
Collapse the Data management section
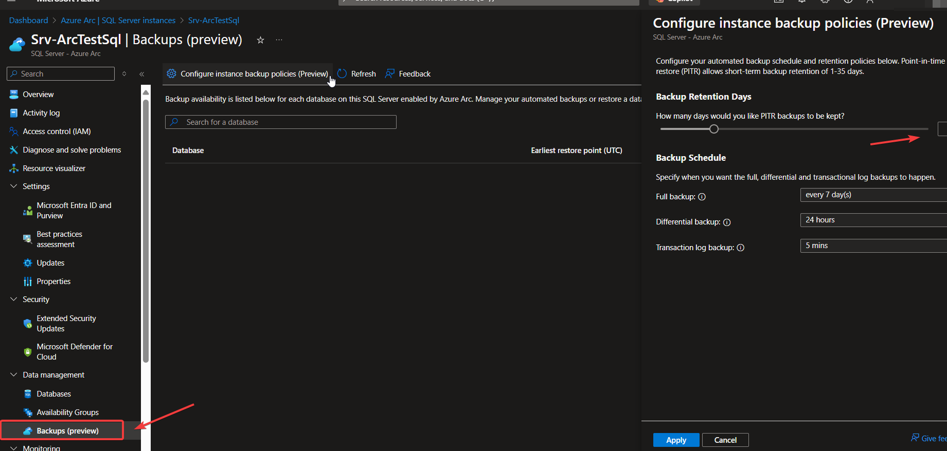click(14, 375)
